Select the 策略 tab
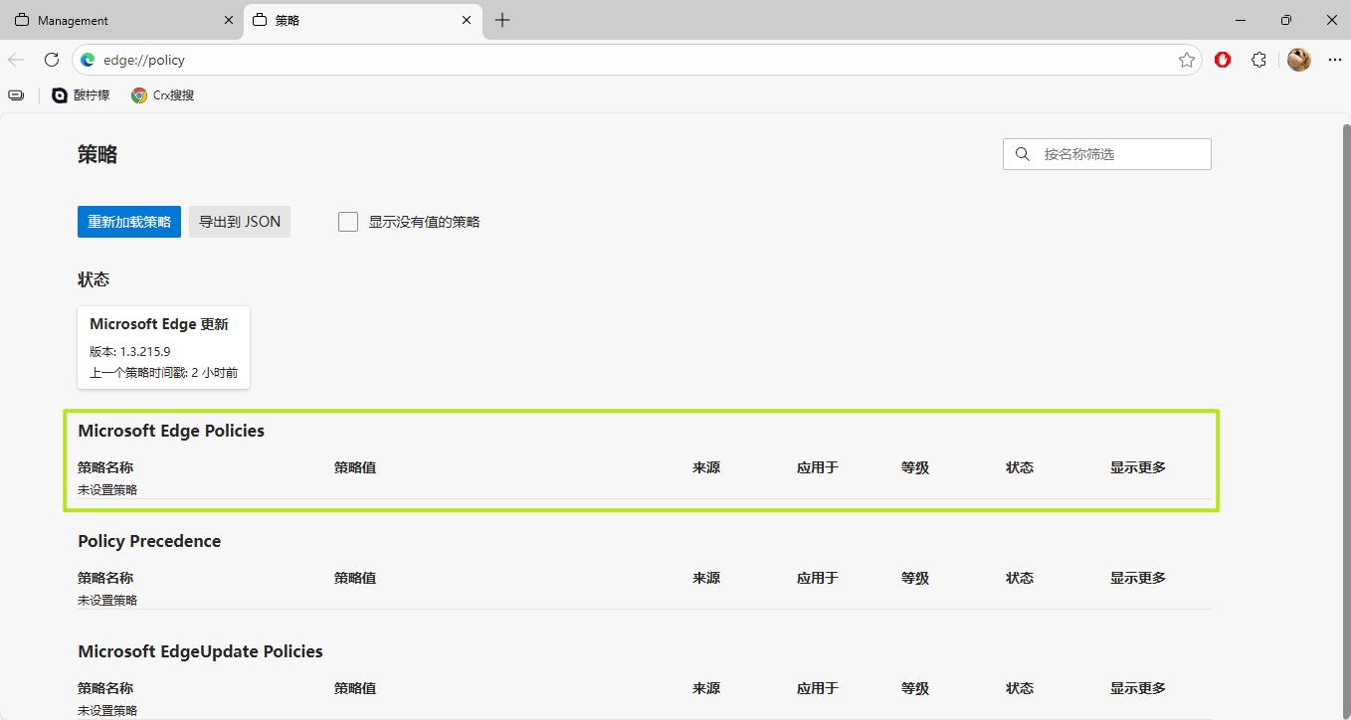Viewport: 1351px width, 720px height. tap(361, 20)
